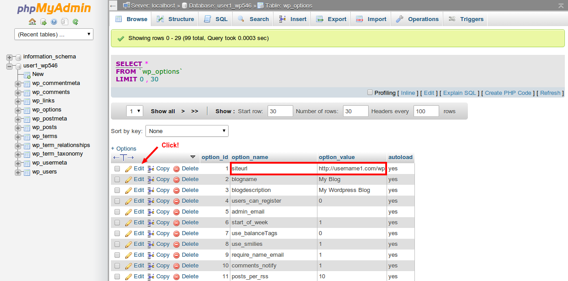Open the Sort by key dropdown
Screen dimensions: 568x281
187,131
